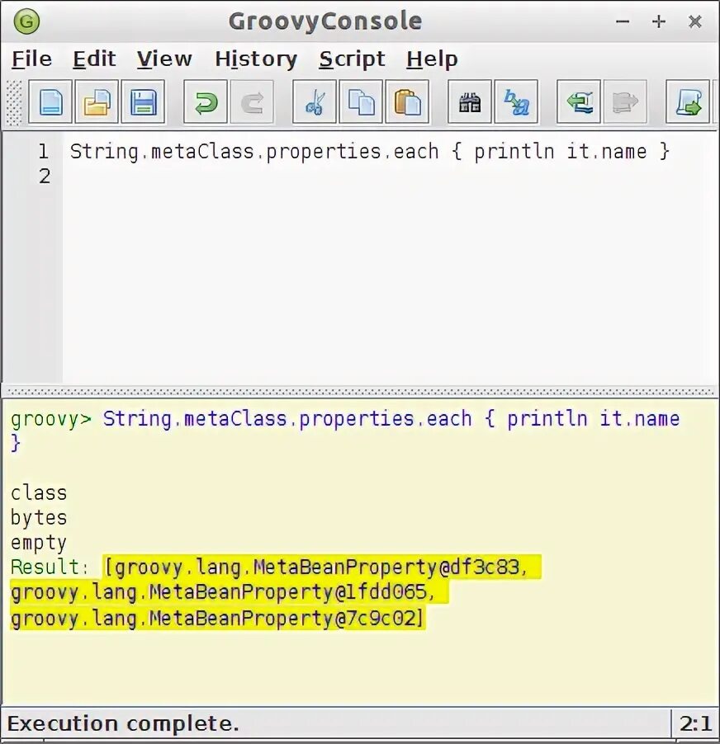Viewport: 720px width, 744px height.
Task: Click the Copy documents icon
Action: pyautogui.click(x=361, y=102)
